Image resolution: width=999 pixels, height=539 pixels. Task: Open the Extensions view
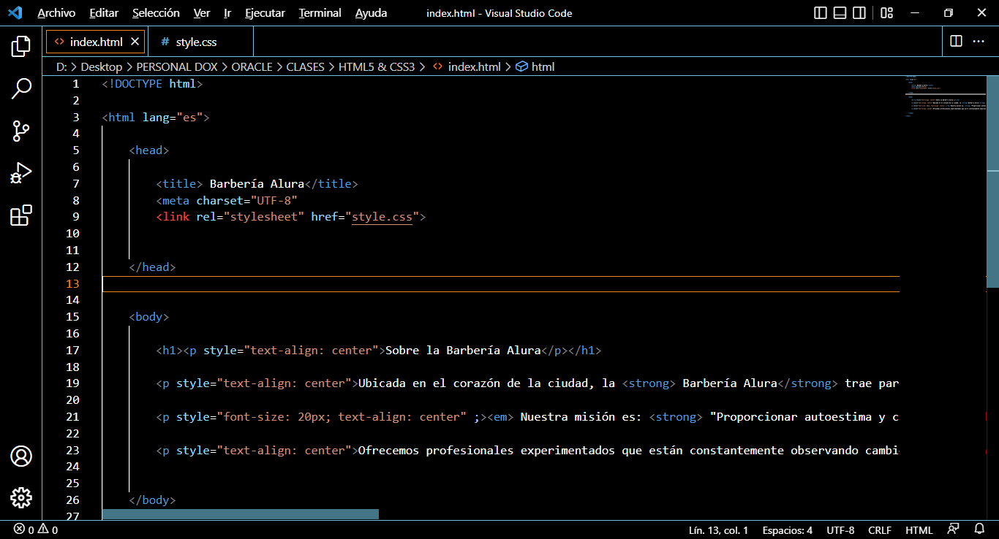coord(21,215)
